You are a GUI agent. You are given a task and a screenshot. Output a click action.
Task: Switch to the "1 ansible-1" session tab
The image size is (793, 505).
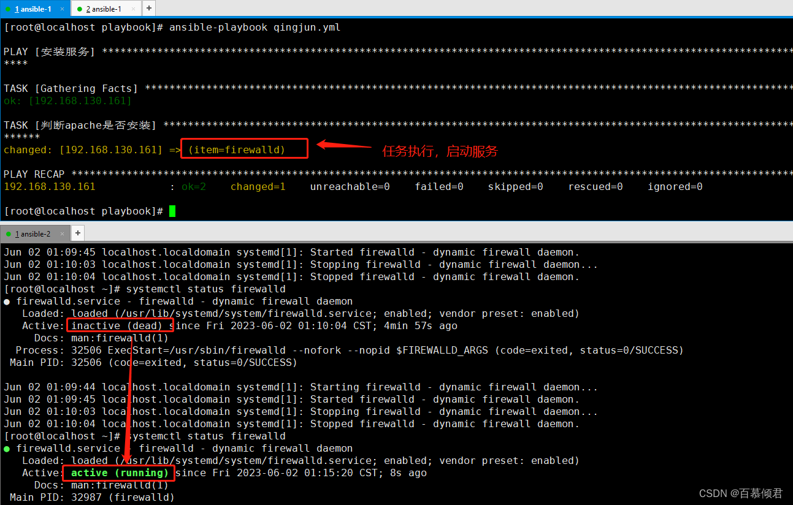pyautogui.click(x=35, y=9)
